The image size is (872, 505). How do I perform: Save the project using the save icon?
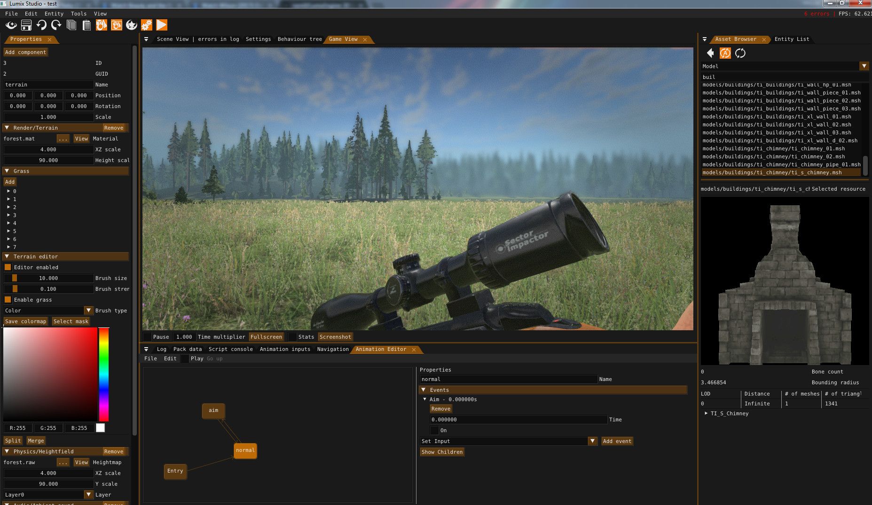tap(26, 25)
